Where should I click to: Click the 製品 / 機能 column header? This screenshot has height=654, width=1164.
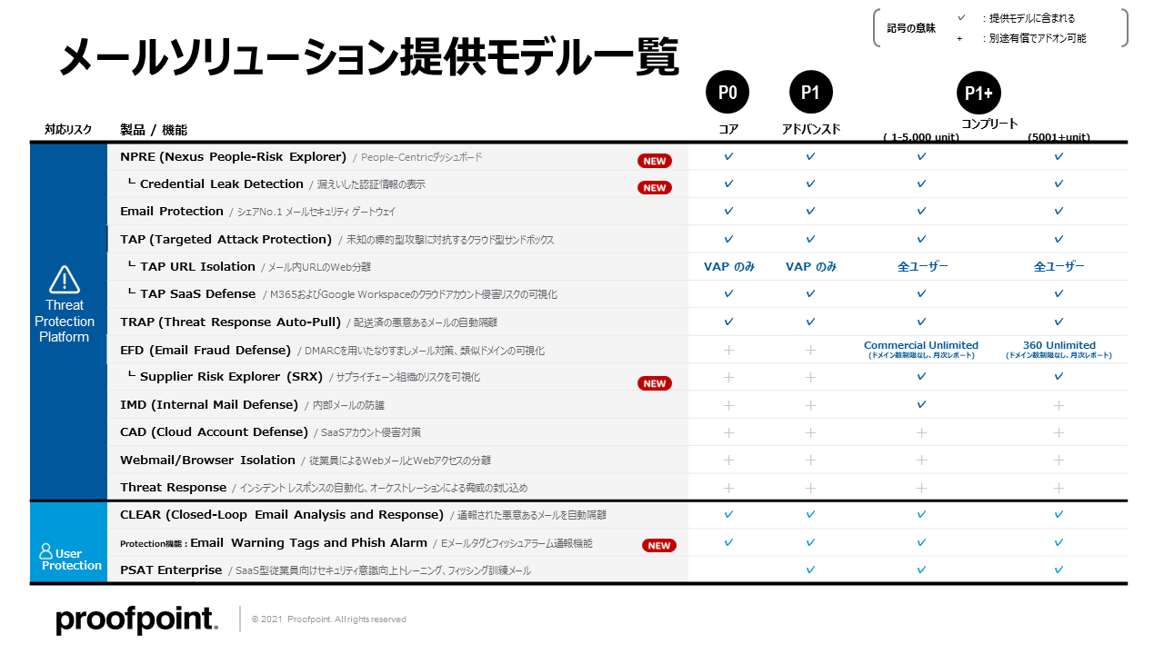154,130
